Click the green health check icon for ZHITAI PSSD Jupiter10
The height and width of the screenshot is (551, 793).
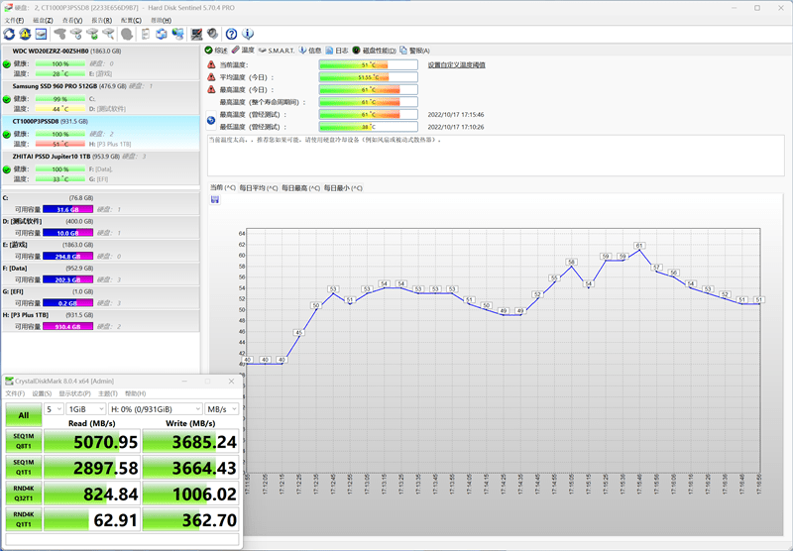[7, 169]
